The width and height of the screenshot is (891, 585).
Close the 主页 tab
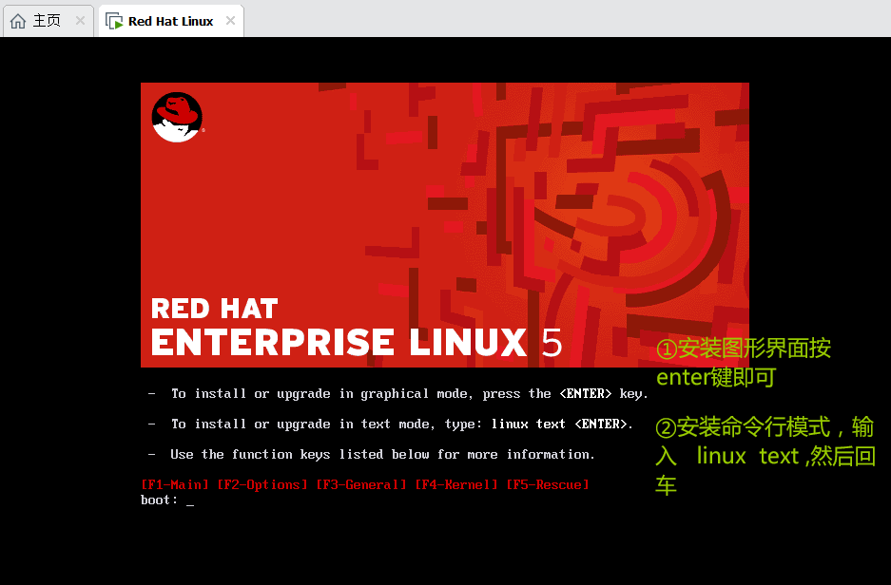click(x=80, y=21)
